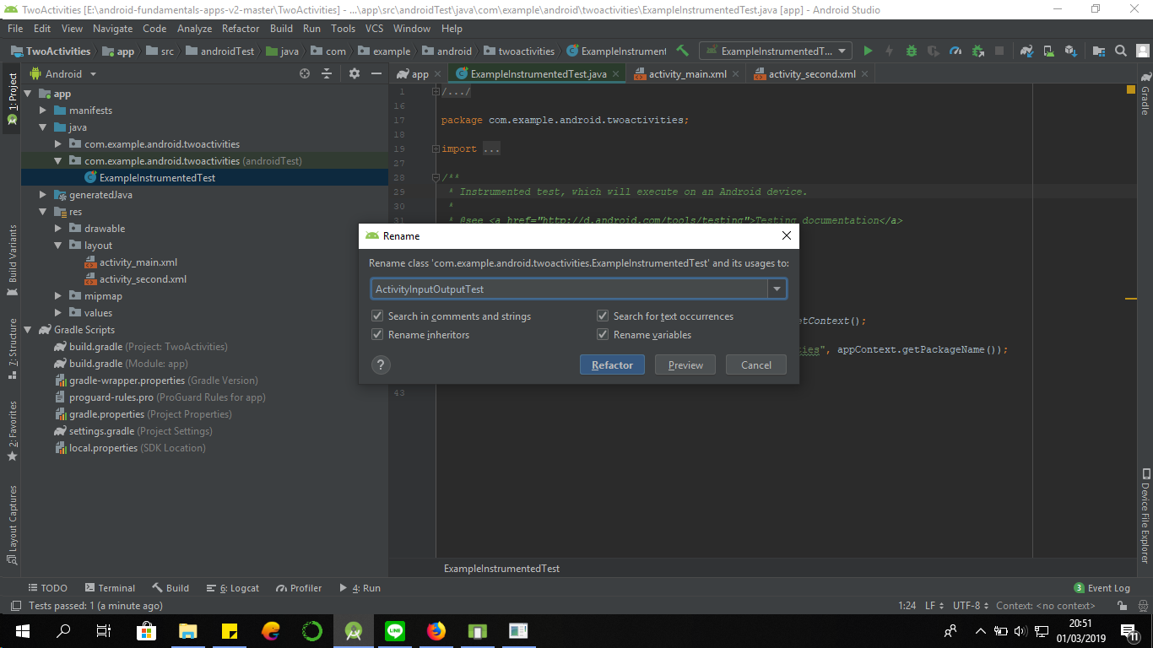This screenshot has height=648, width=1153.
Task: Open the AVD Manager icon
Action: [x=1048, y=51]
